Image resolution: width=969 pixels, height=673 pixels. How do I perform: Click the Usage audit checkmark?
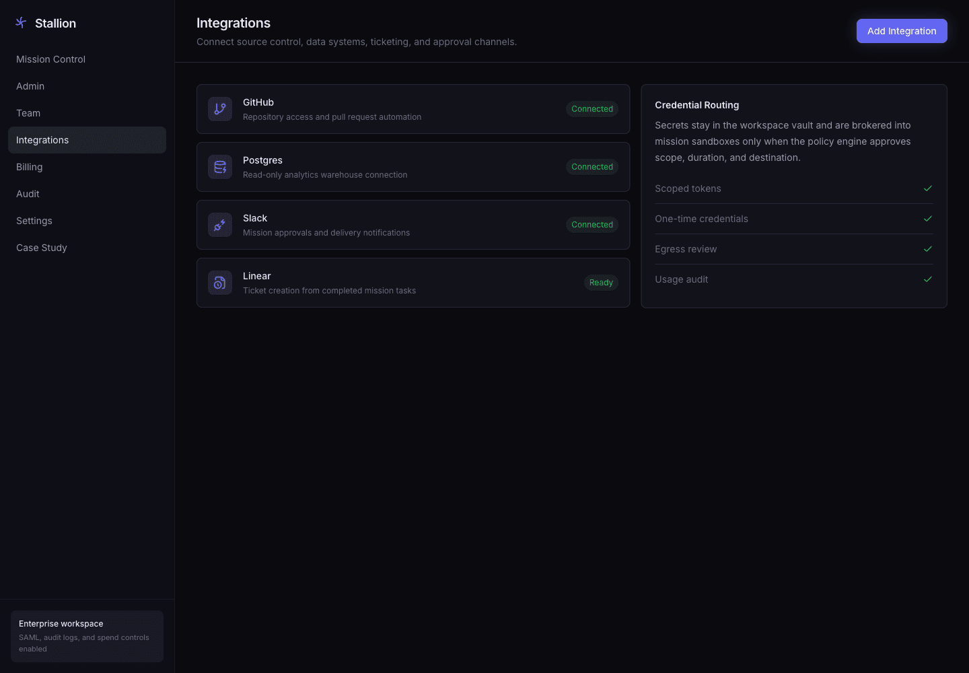tap(928, 279)
